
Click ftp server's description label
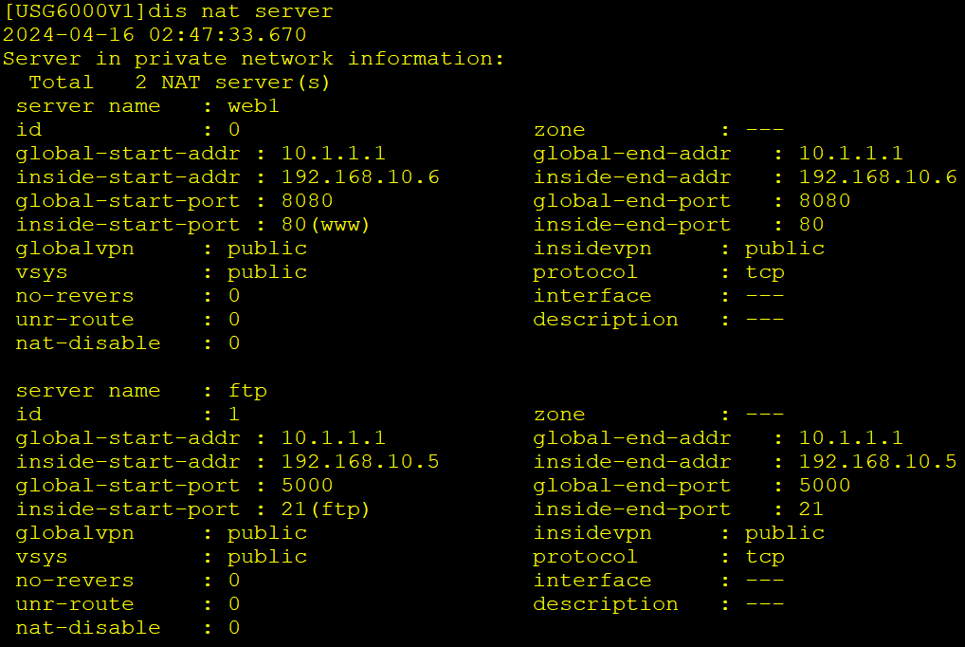click(606, 604)
